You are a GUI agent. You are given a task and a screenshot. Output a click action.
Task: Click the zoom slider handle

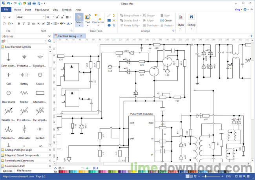pos(206,176)
